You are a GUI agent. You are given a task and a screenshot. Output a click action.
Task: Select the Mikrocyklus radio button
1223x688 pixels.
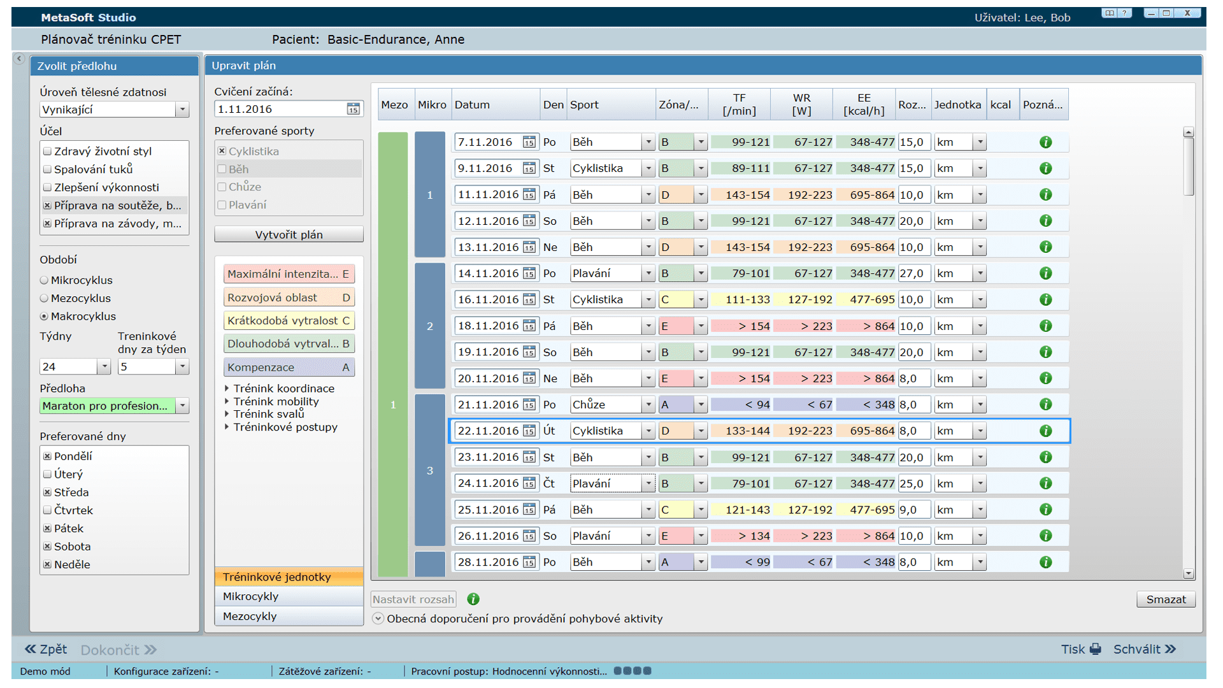[x=44, y=280]
